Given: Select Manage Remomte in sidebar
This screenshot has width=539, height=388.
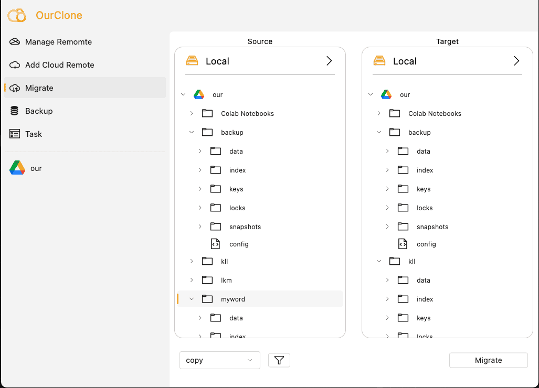Looking at the screenshot, I should [x=58, y=42].
